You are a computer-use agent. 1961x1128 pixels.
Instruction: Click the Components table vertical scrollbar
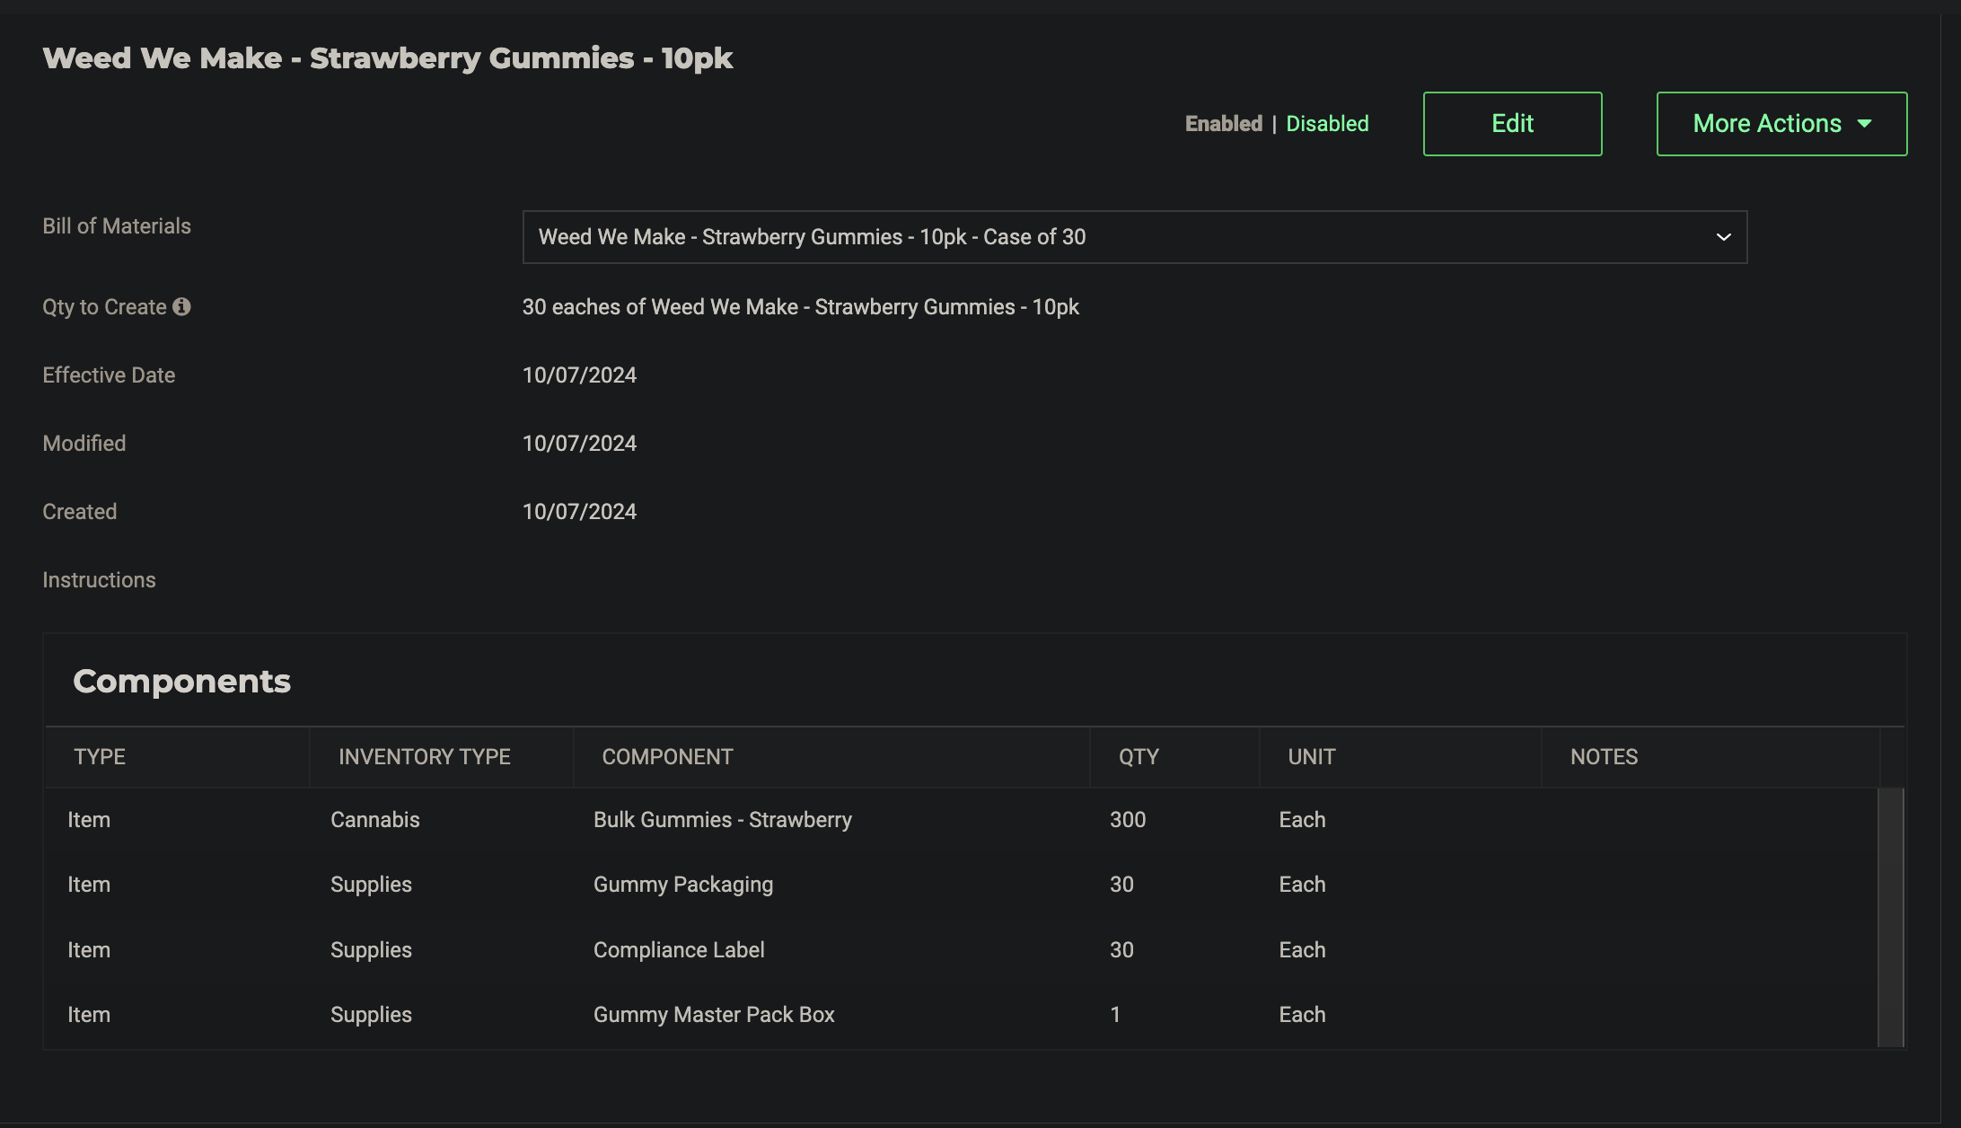pyautogui.click(x=1890, y=917)
